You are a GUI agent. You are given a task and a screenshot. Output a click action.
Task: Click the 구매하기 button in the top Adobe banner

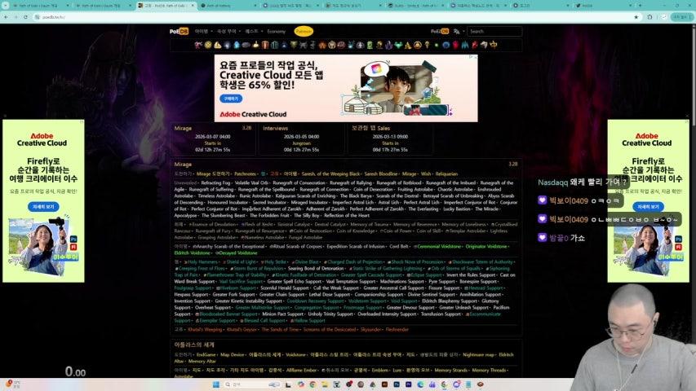tap(232, 98)
